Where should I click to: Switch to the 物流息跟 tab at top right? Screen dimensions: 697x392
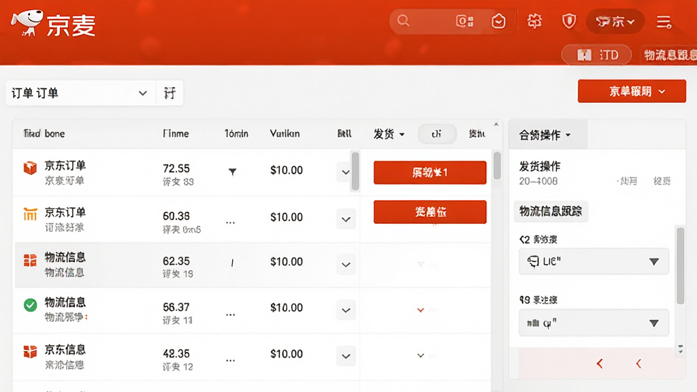click(669, 54)
